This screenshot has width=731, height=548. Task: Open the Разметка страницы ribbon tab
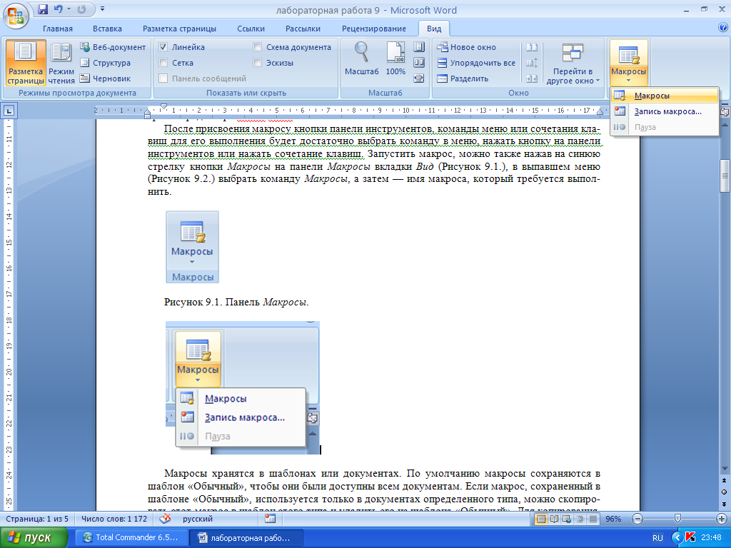point(179,29)
